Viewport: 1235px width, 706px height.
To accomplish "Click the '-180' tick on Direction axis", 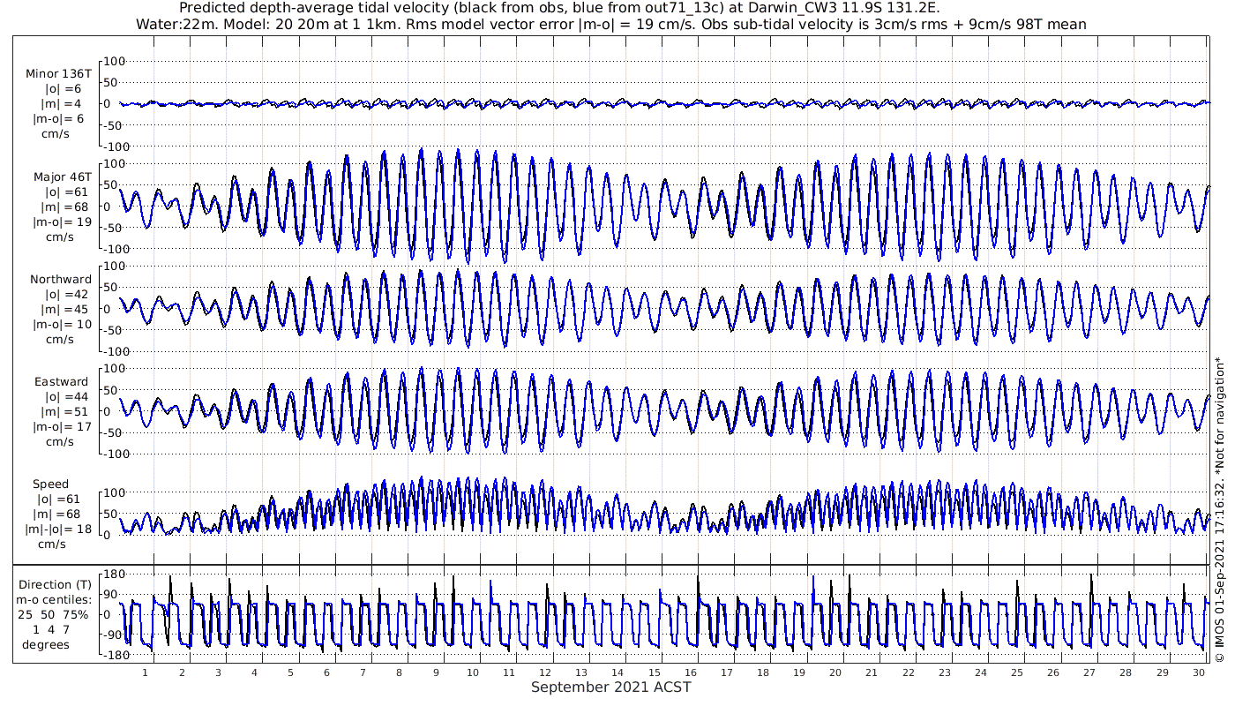I will tap(116, 655).
